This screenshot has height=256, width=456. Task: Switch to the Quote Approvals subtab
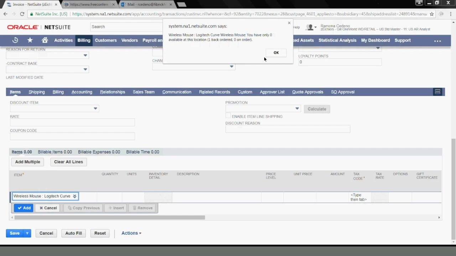coord(308,92)
